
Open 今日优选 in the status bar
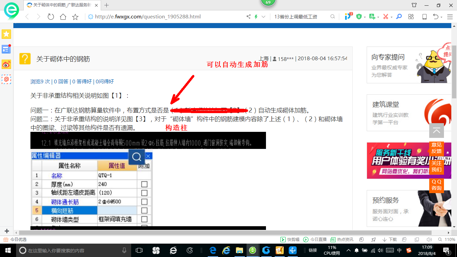(15, 240)
